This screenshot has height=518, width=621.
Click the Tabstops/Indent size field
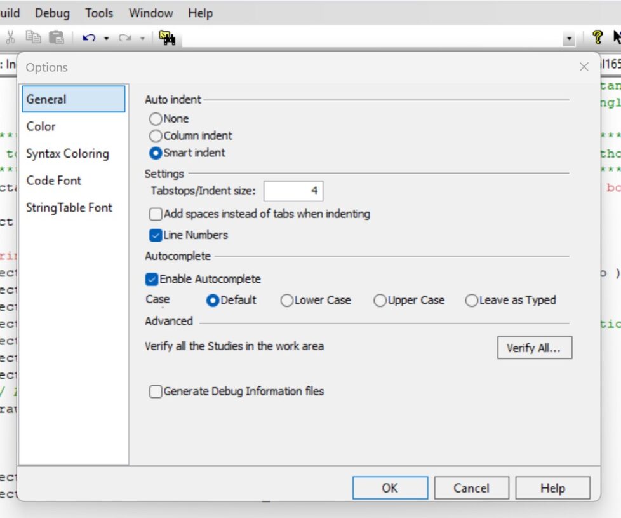[293, 191]
